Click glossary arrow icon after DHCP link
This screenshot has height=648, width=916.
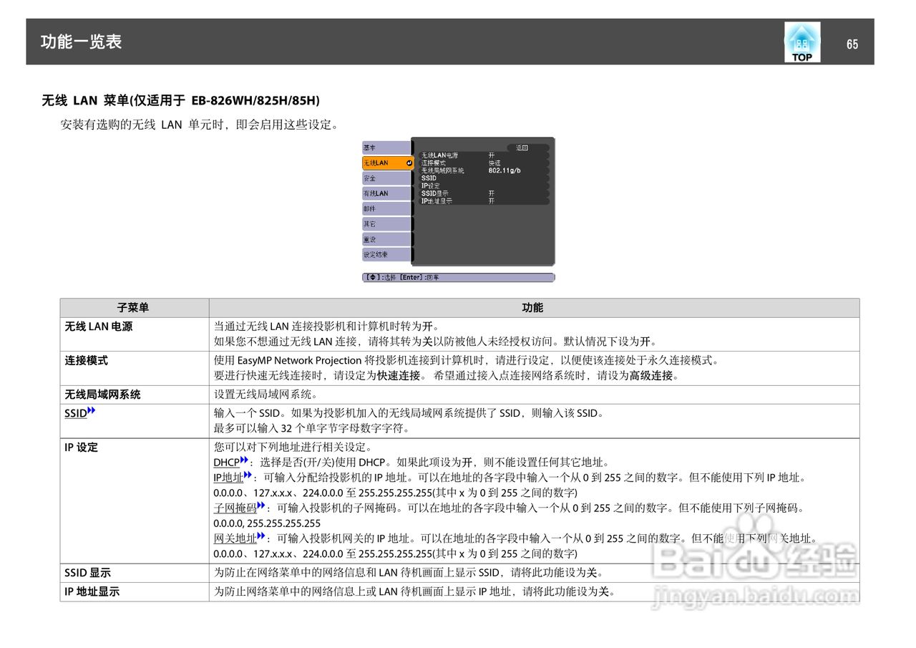244,460
